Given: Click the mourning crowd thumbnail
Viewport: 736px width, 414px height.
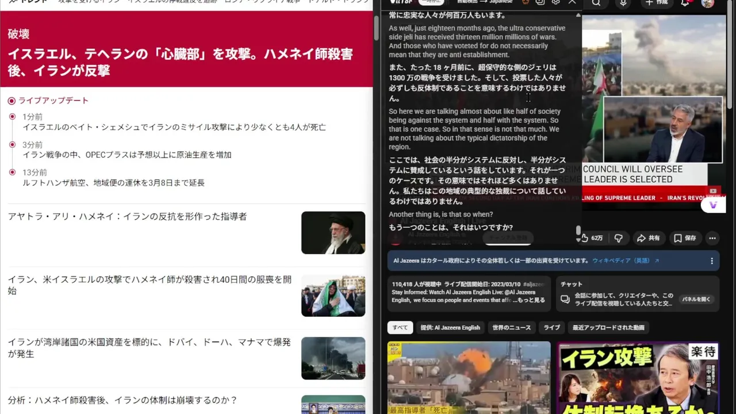Looking at the screenshot, I should pos(333,296).
